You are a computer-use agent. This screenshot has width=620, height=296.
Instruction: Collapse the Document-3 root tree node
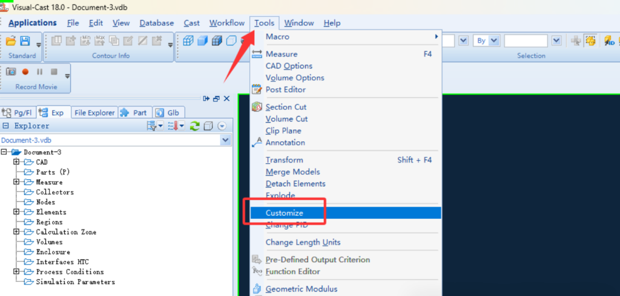tap(4, 152)
